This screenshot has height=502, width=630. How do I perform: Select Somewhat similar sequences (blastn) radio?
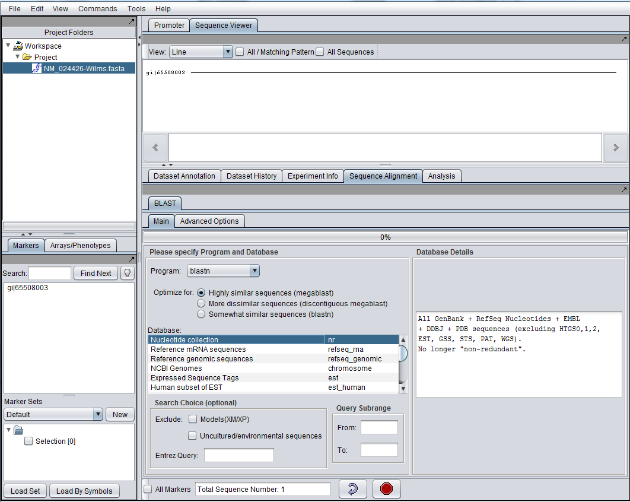point(201,314)
